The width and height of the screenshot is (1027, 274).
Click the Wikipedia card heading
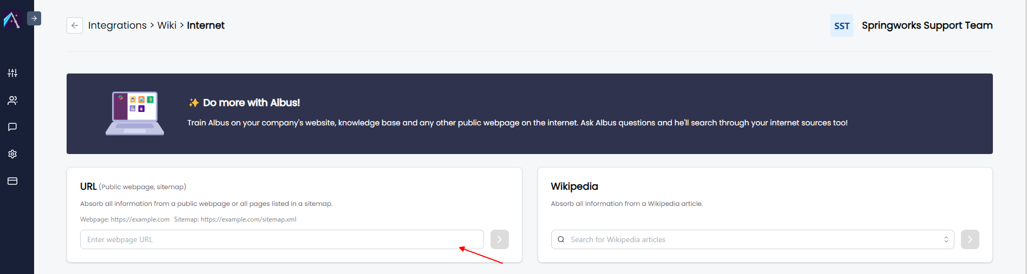[x=574, y=186]
